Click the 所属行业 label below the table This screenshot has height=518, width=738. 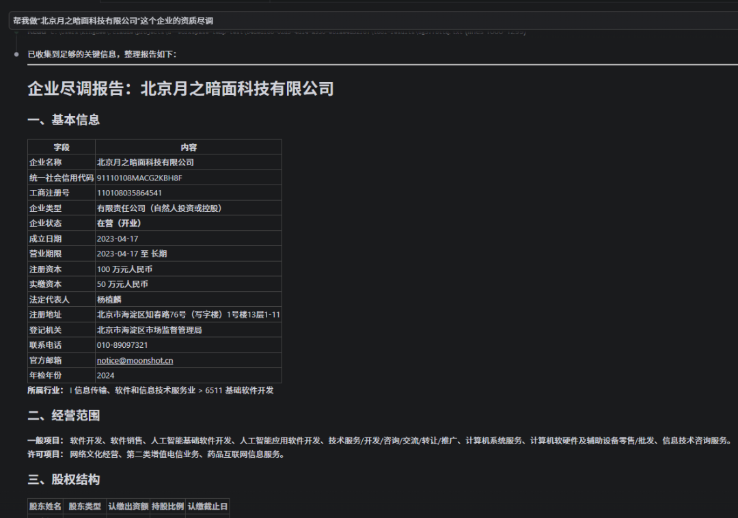click(45, 390)
